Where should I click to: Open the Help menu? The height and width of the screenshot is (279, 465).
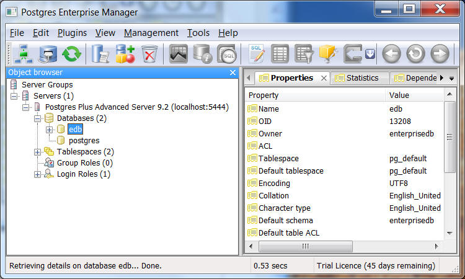coord(228,33)
